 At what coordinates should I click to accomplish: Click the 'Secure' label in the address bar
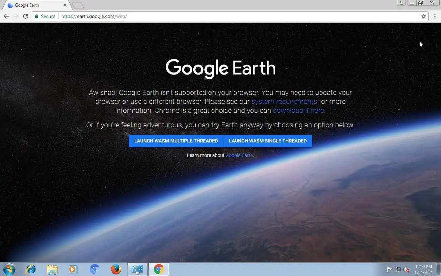48,16
